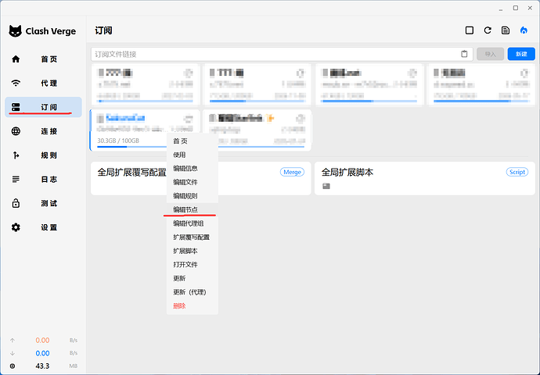Select 编辑信息 from the context menu
This screenshot has height=375, width=540.
pos(193,169)
